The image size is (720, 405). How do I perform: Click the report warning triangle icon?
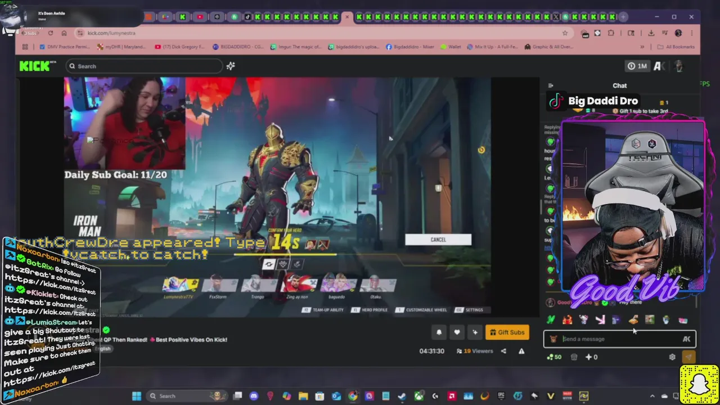pos(521,351)
